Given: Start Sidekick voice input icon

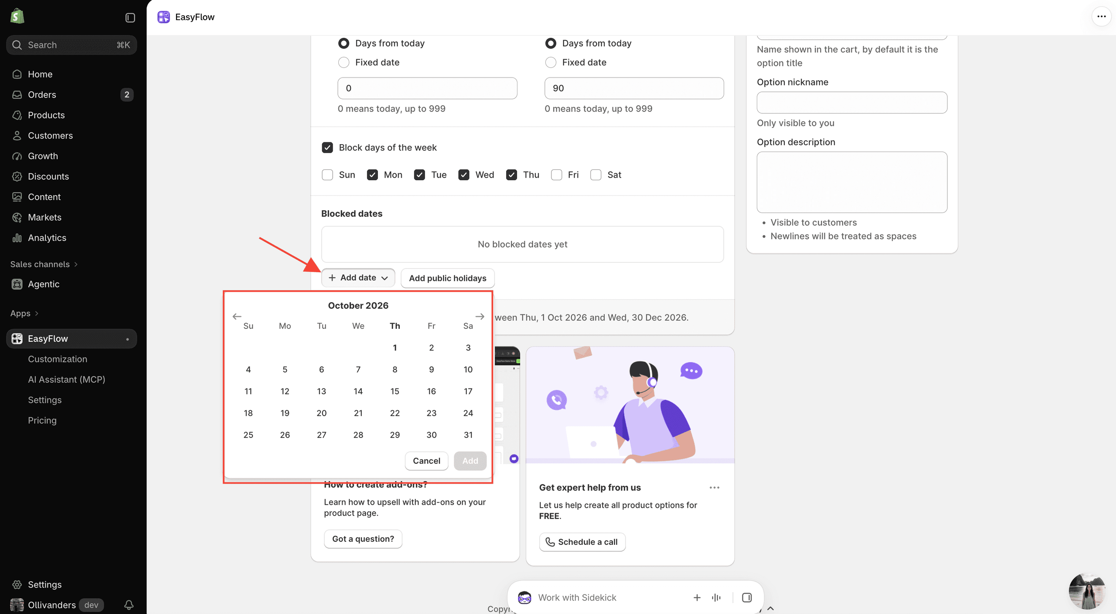Looking at the screenshot, I should [716, 597].
